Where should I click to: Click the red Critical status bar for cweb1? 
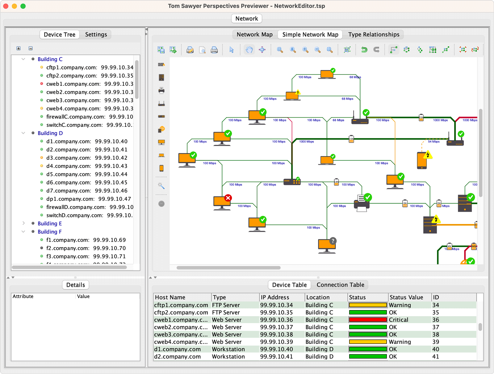(x=368, y=320)
